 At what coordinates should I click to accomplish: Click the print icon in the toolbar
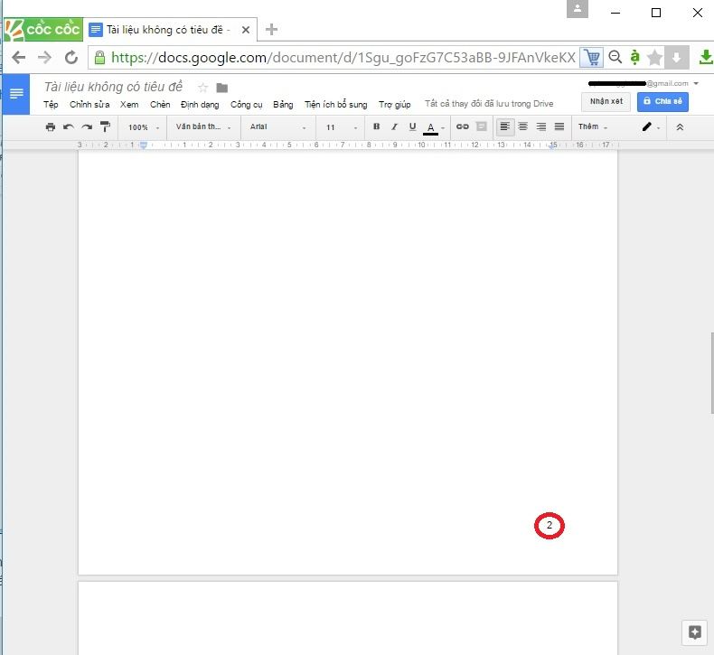[x=50, y=127]
